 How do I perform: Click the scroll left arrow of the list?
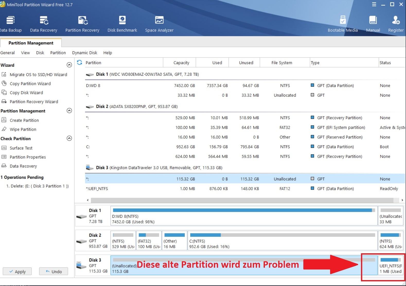point(88,200)
